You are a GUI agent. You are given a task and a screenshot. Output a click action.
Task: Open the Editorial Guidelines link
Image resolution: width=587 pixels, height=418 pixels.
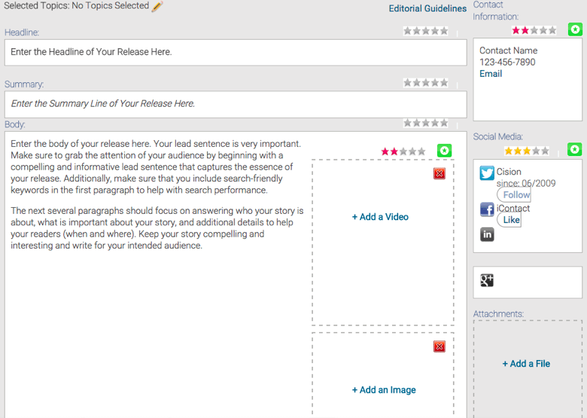coord(427,9)
